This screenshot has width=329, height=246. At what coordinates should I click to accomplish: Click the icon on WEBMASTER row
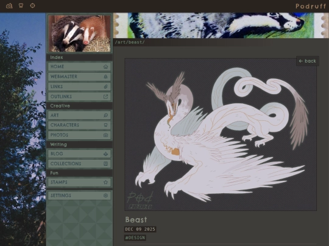point(105,77)
